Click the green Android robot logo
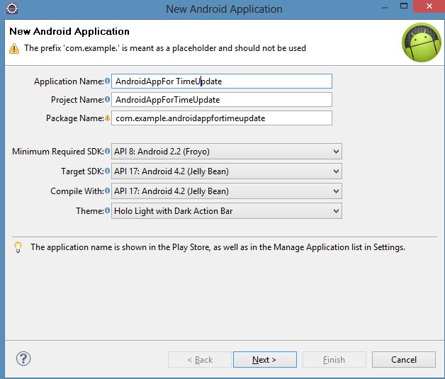445x379 pixels. (421, 42)
